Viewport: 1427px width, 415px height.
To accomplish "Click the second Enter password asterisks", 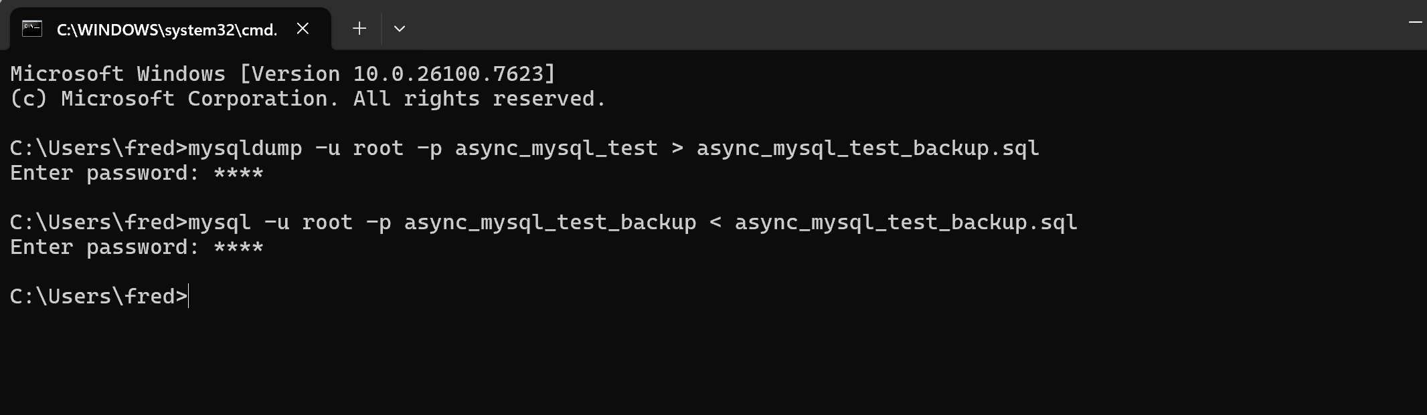I will tap(238, 248).
